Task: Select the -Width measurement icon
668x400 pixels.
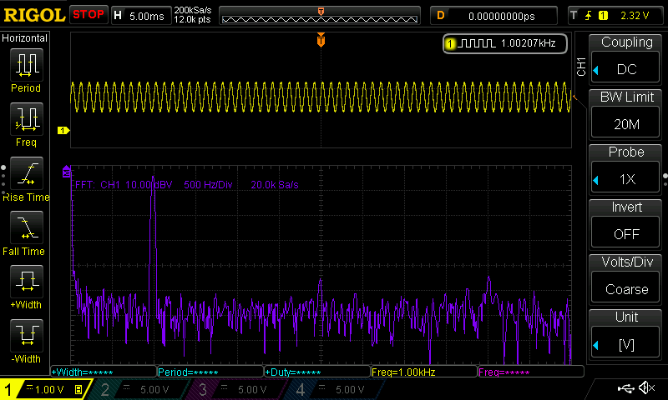Action: pos(25,336)
